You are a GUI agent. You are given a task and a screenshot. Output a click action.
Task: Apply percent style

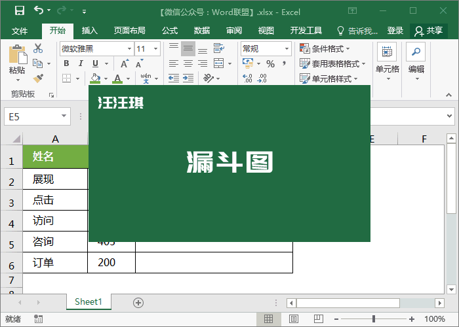[x=270, y=63]
